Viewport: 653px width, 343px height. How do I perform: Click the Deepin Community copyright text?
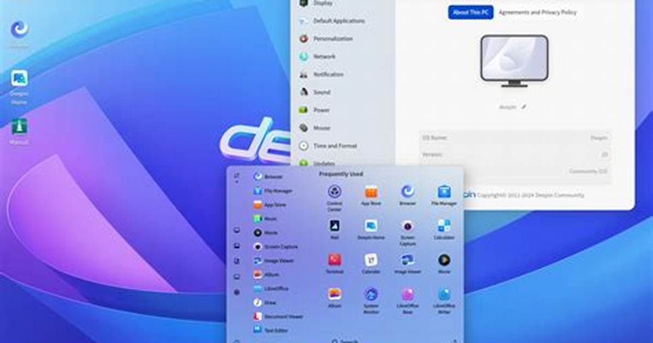pyautogui.click(x=531, y=195)
